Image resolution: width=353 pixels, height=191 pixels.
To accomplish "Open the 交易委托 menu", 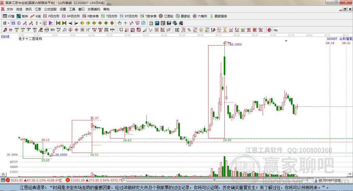I will [x=94, y=9].
